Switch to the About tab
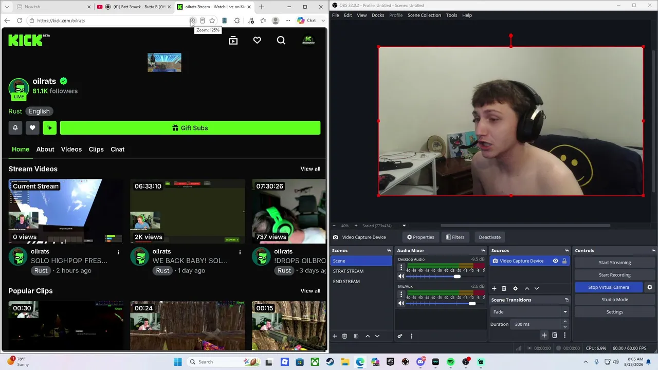The height and width of the screenshot is (370, 658). [45, 149]
